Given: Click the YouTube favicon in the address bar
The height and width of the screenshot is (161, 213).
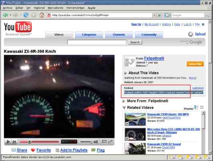Looking at the screenshot, I should tap(49, 15).
